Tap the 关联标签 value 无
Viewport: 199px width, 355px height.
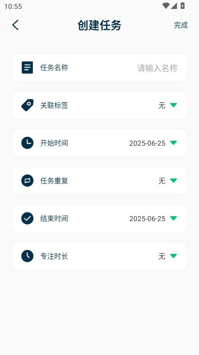click(x=162, y=105)
